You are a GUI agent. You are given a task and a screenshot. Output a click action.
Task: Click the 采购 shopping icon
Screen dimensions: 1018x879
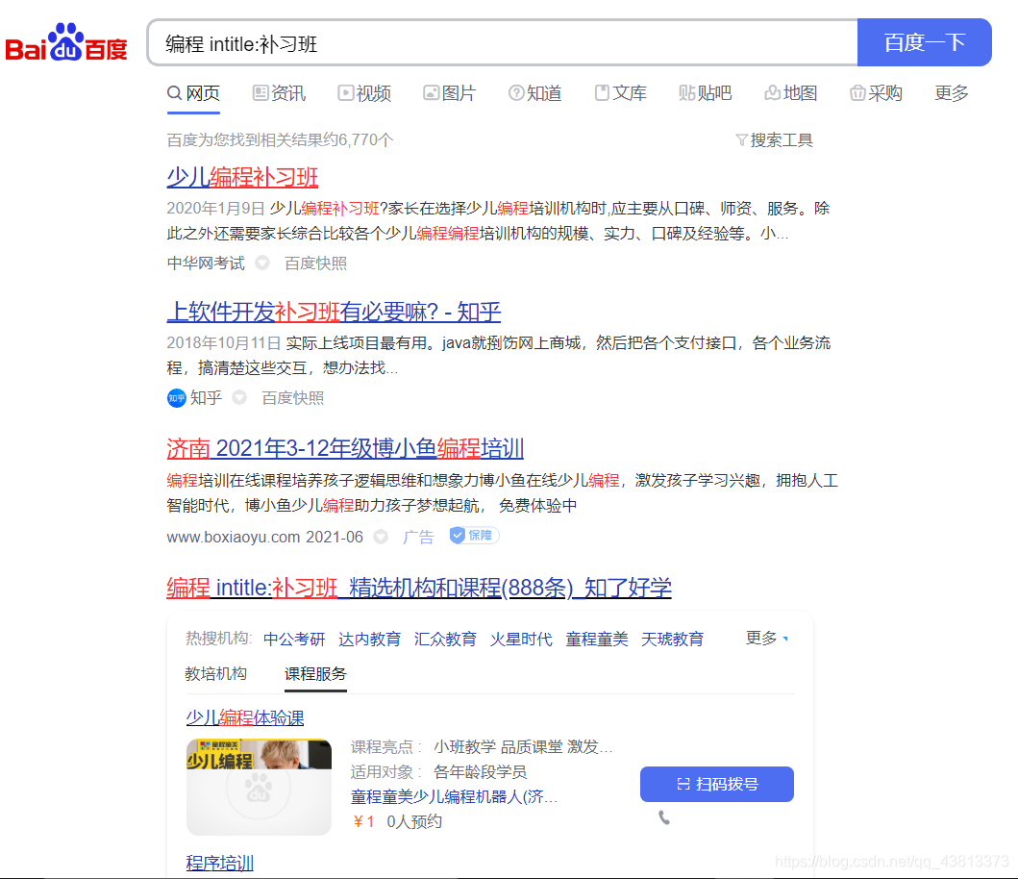tap(857, 93)
